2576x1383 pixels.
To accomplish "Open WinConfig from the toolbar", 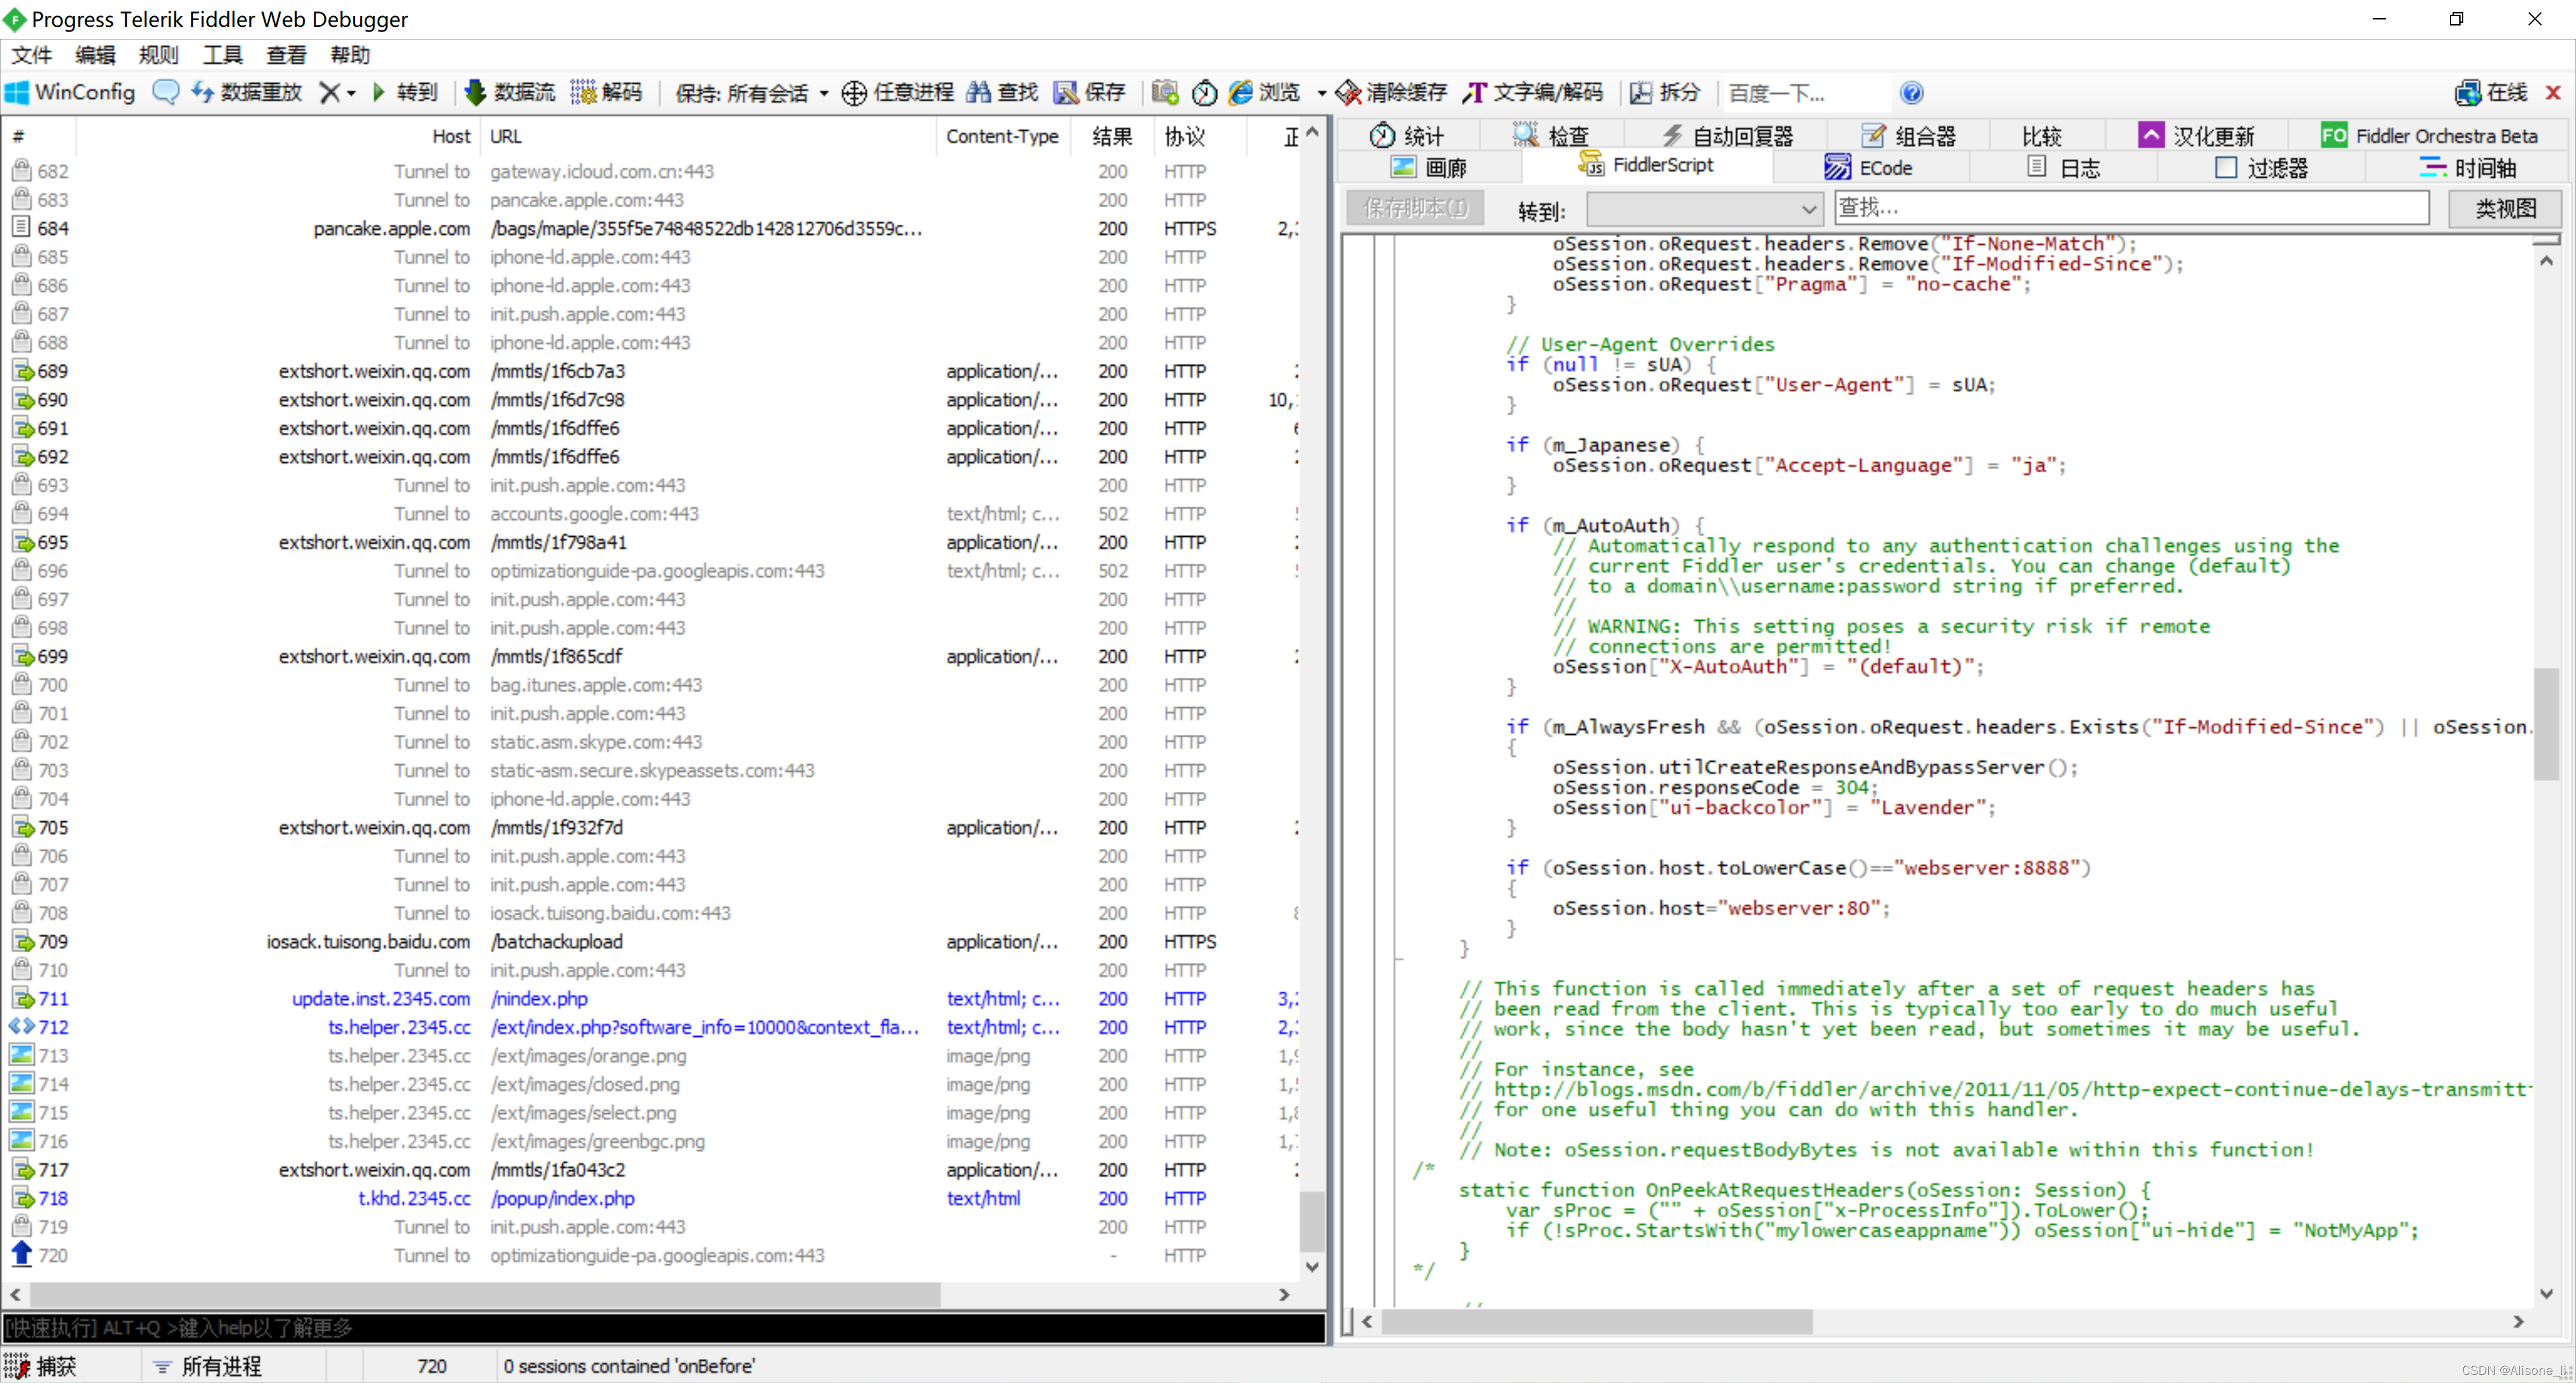I will 70,92.
